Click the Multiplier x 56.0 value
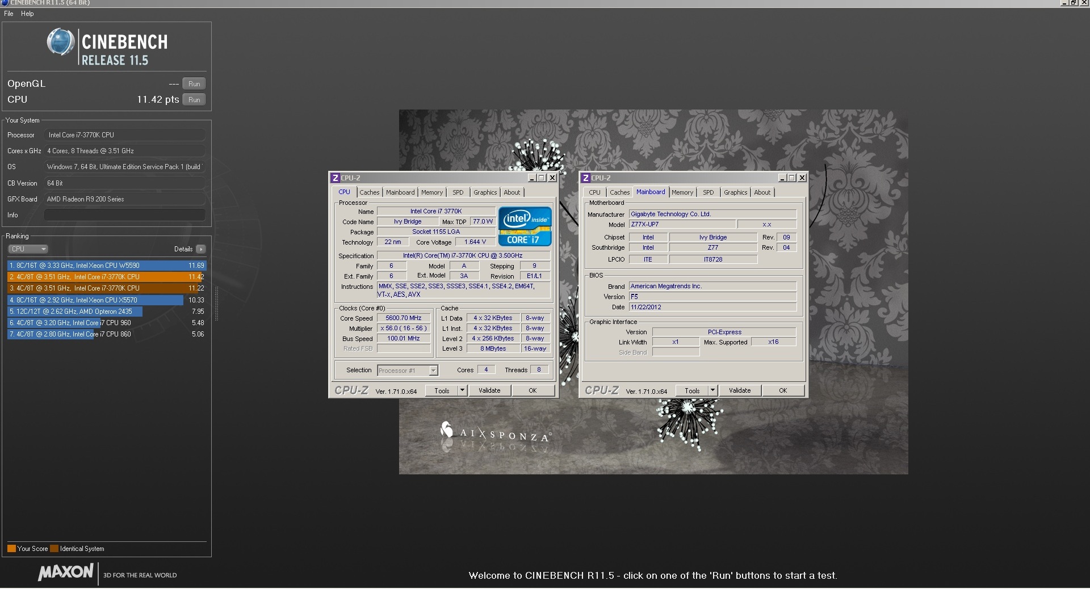 404,329
